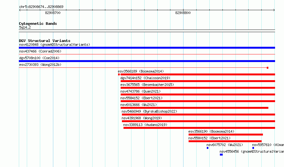
Task: Open esv3675565 (Besenbacher2015) label
Action: click(x=147, y=85)
